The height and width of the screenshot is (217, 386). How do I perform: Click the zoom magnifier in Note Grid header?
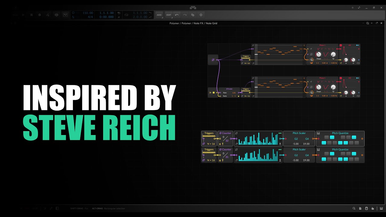point(367,23)
